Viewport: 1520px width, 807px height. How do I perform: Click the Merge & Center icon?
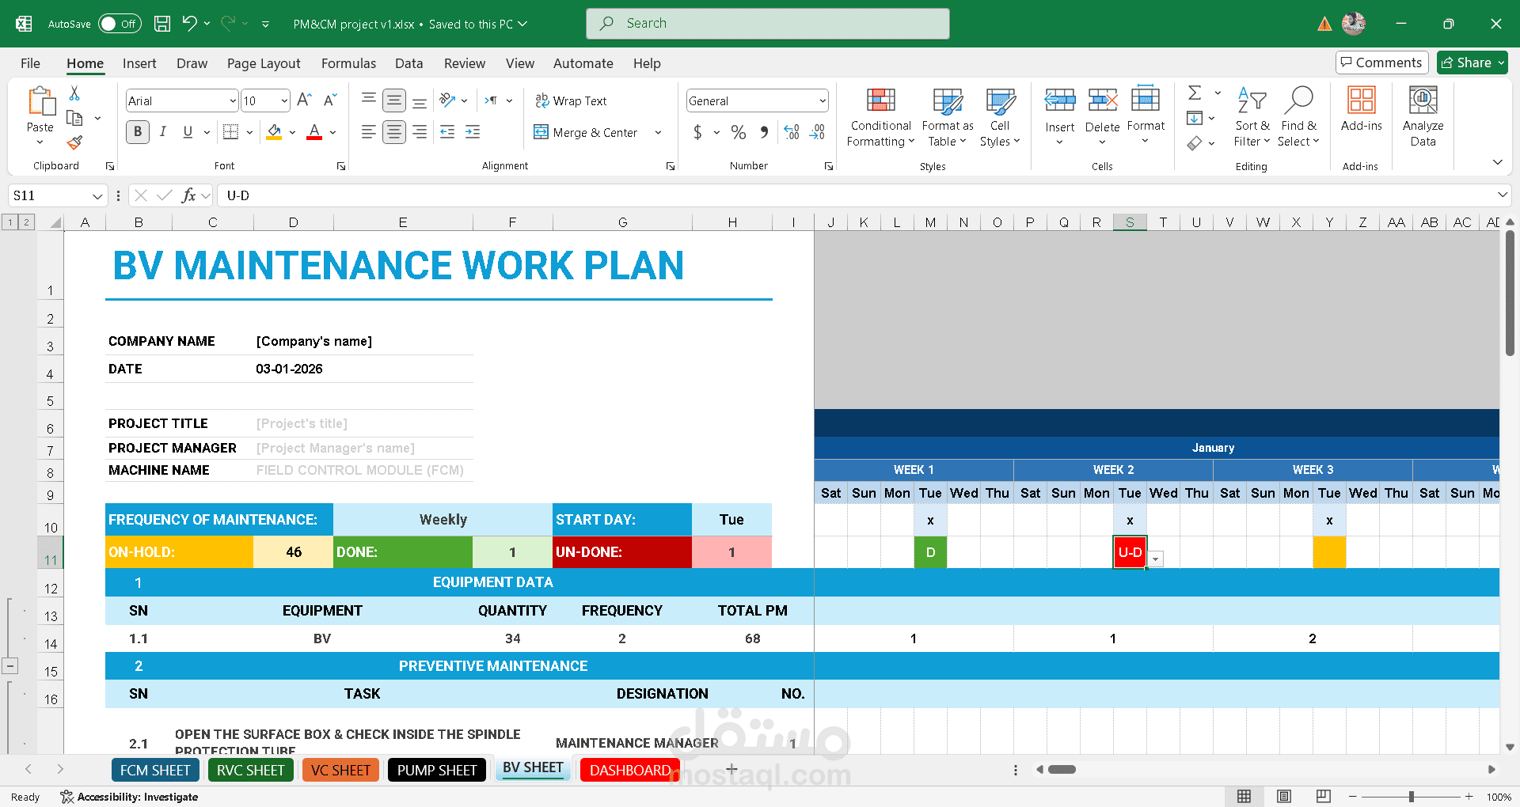tap(541, 132)
